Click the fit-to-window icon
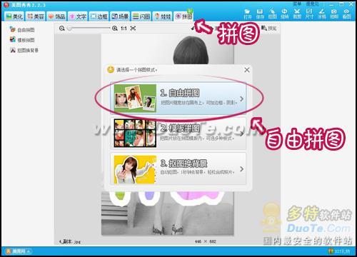 coord(133,29)
